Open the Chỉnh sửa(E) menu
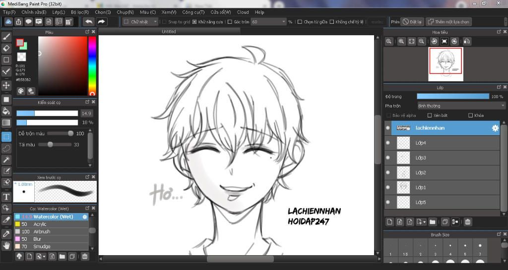This screenshot has width=508, height=270. click(x=34, y=12)
